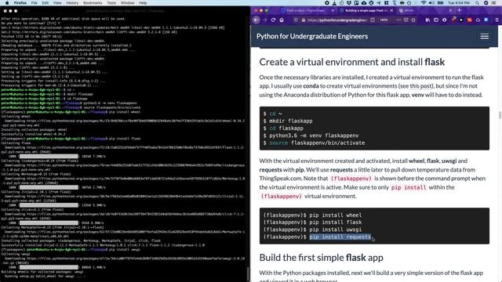Close the DigitalOcean tab
The image size is (502, 282).
click(333, 10)
